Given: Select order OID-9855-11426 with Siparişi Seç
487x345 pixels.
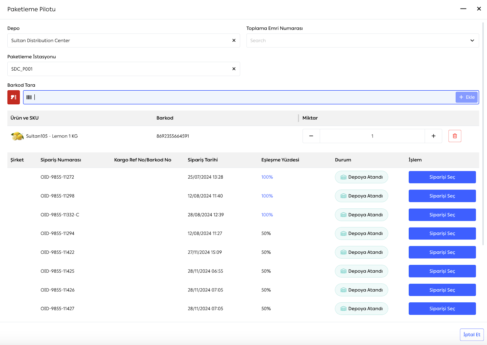Looking at the screenshot, I should coord(442,290).
